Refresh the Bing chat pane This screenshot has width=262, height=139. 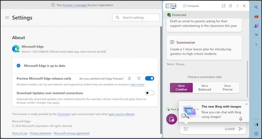click(230, 6)
